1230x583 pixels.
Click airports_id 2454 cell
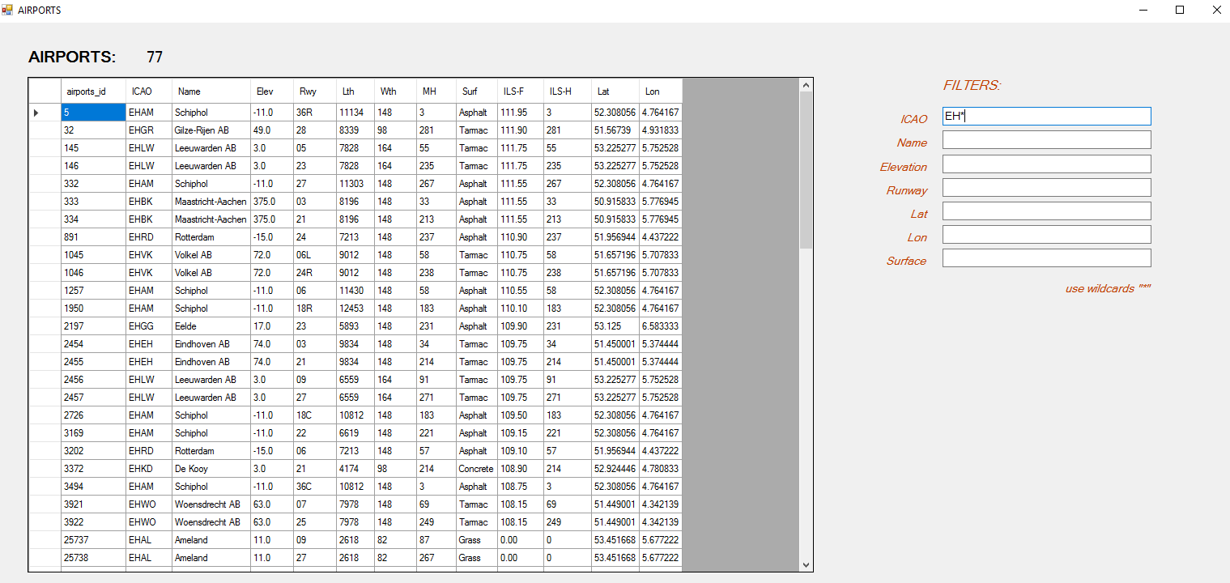tap(93, 344)
